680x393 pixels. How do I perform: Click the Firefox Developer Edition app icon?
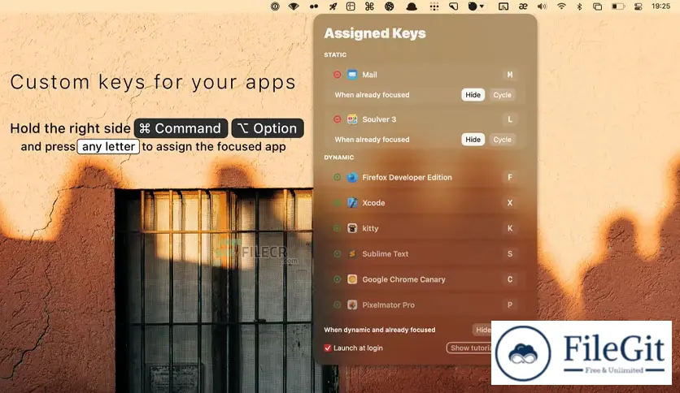tap(352, 177)
